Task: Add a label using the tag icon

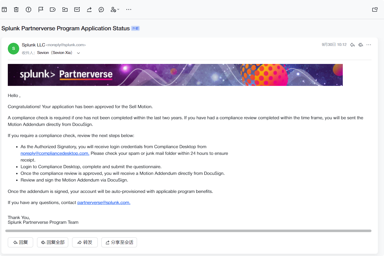Action: (x=53, y=10)
